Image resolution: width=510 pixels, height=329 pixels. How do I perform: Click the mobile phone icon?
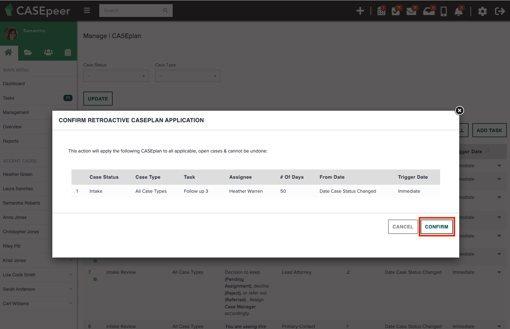(444, 11)
